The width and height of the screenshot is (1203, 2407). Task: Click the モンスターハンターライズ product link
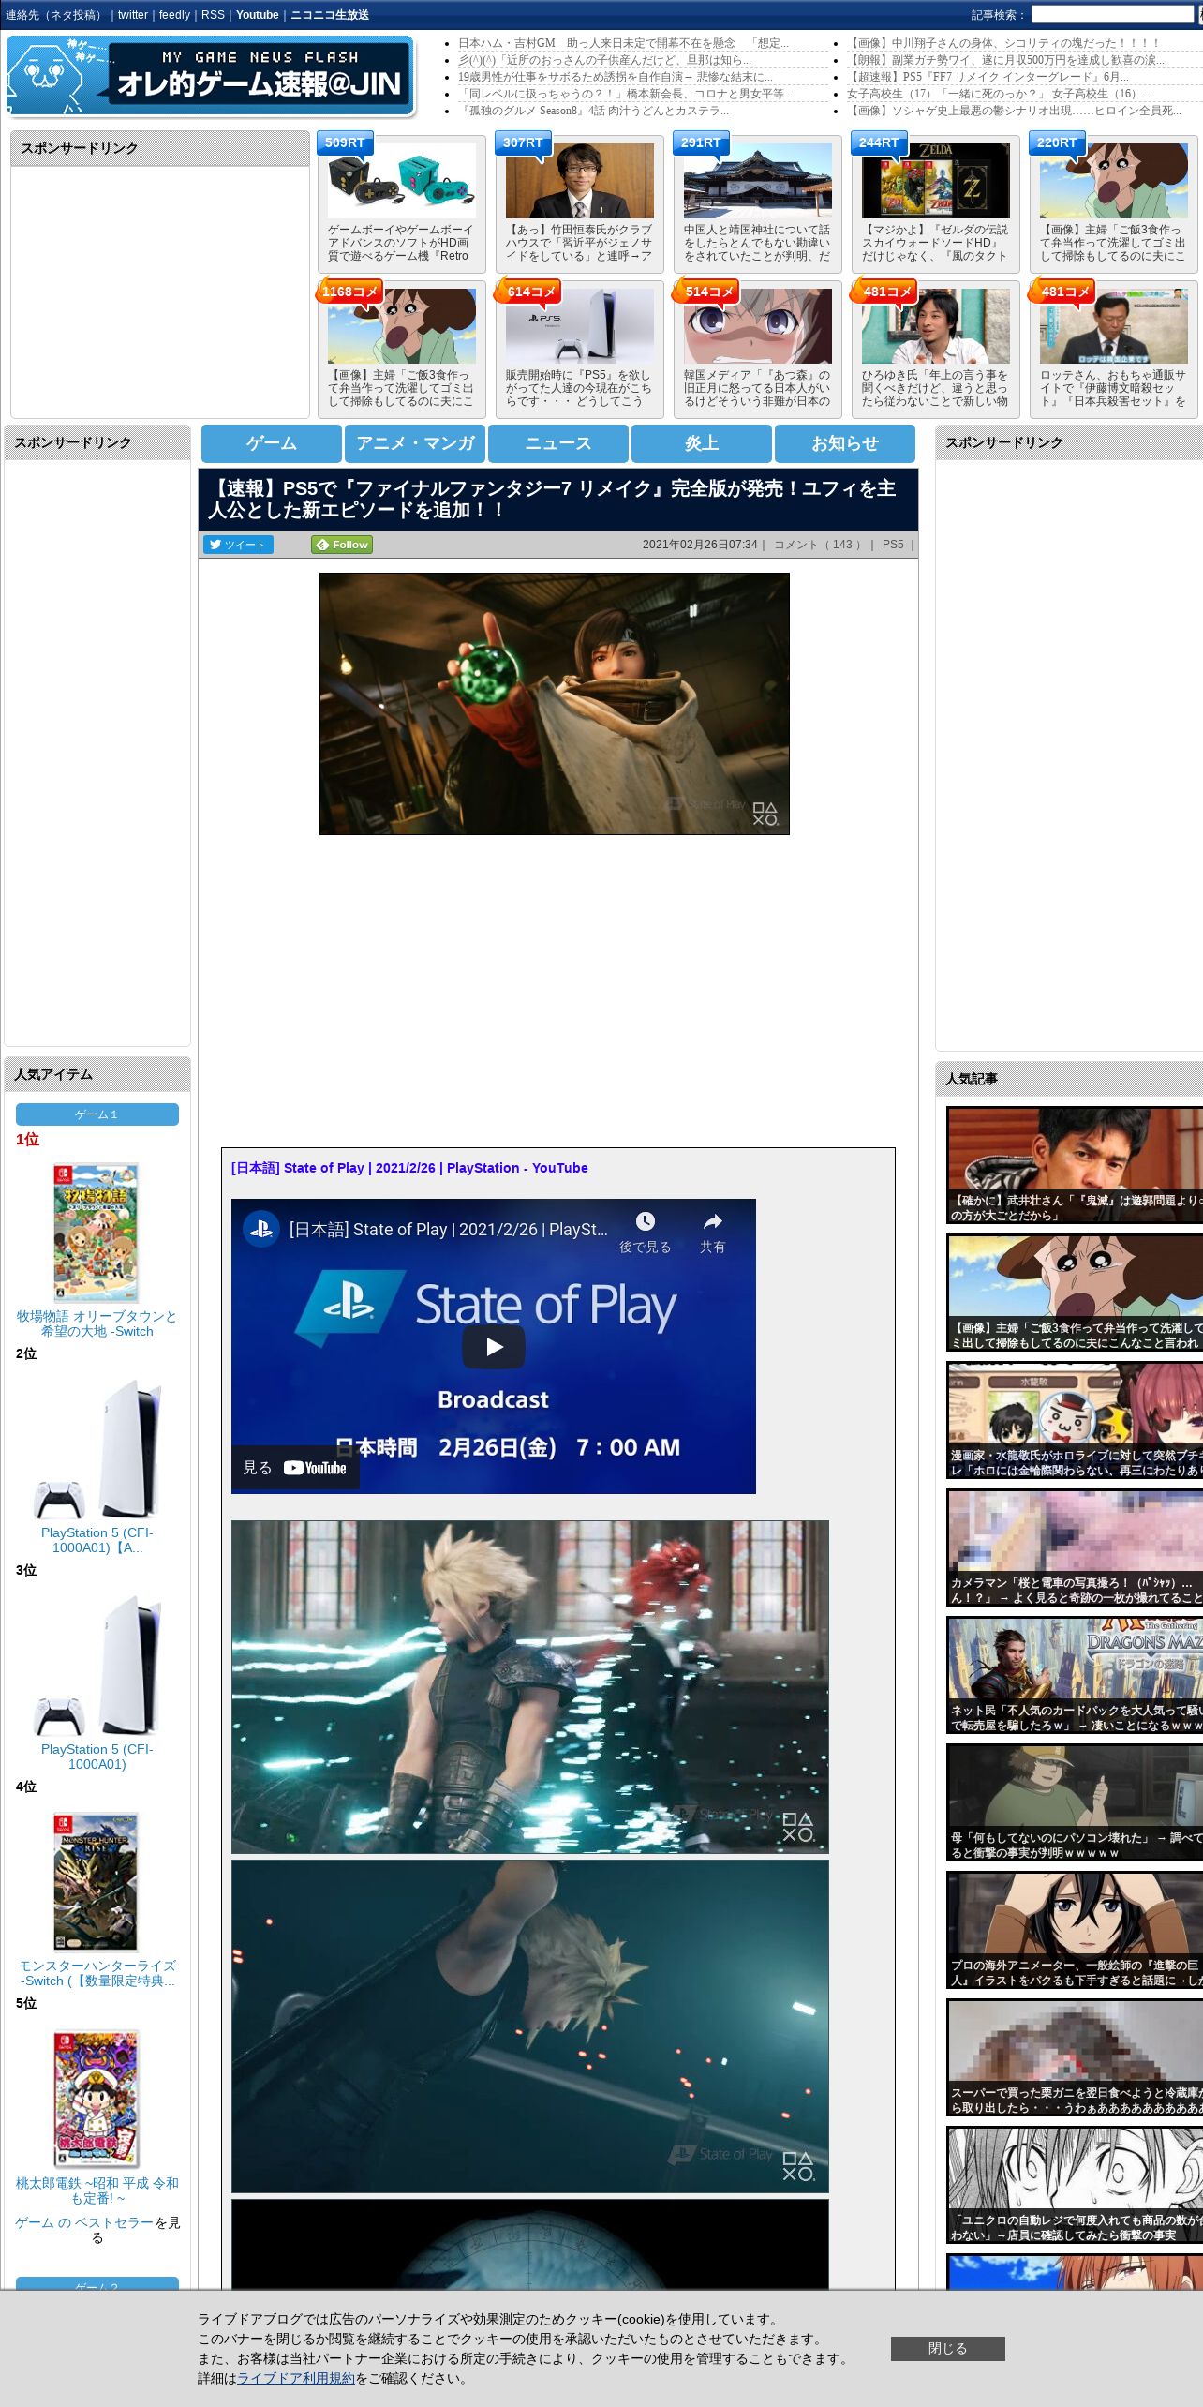point(97,1973)
